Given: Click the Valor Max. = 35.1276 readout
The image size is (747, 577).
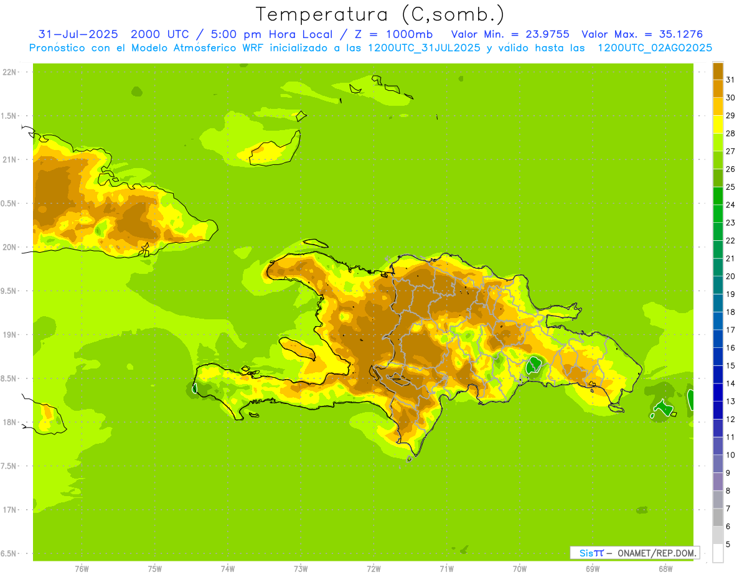Looking at the screenshot, I should pyautogui.click(x=642, y=34).
